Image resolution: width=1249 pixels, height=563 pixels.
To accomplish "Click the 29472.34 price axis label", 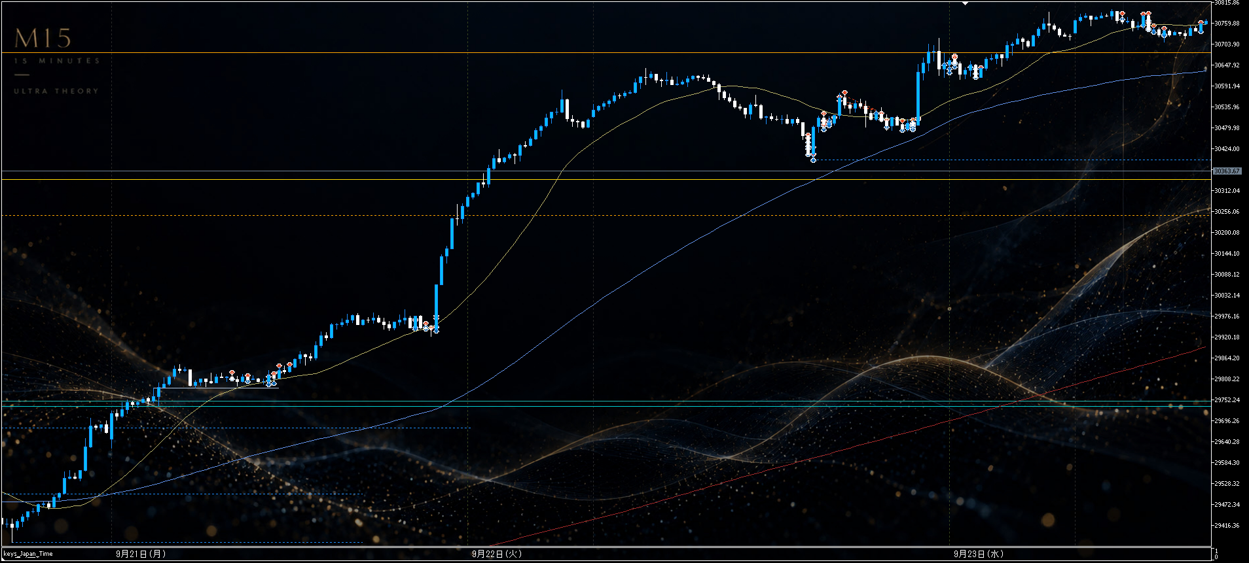I will pyautogui.click(x=1227, y=505).
